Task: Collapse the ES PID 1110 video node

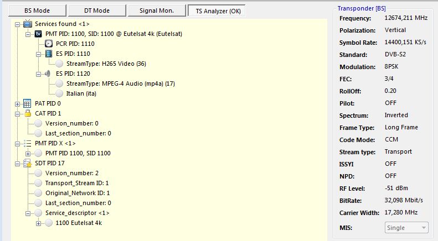Action: coord(39,54)
